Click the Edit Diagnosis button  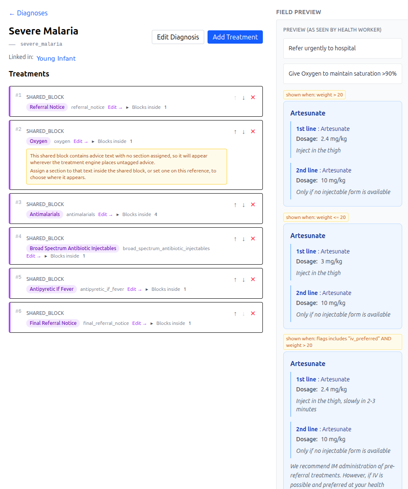pyautogui.click(x=178, y=37)
